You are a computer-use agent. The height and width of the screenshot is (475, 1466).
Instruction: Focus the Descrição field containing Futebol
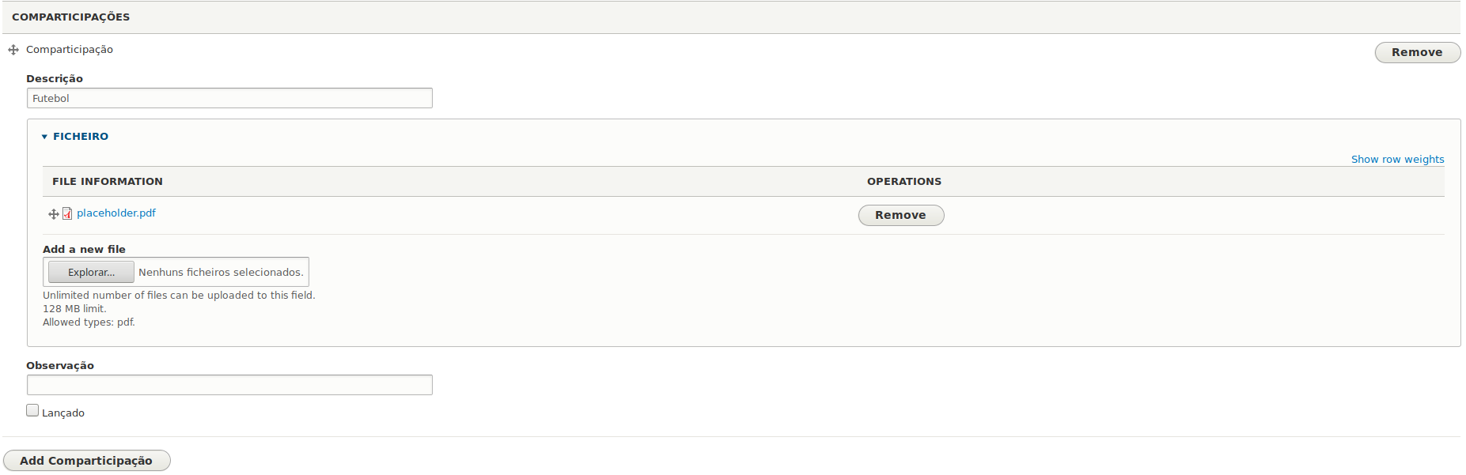tap(229, 98)
